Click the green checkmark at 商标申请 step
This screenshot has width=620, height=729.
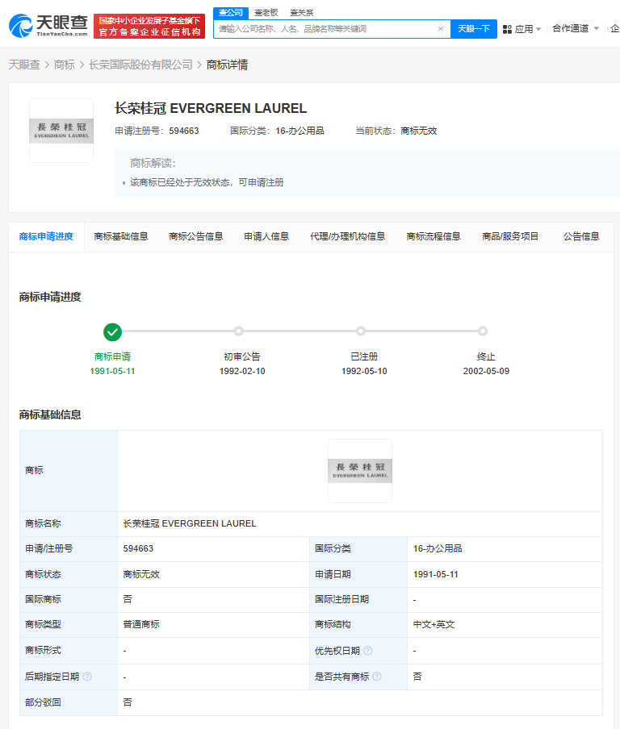point(113,331)
